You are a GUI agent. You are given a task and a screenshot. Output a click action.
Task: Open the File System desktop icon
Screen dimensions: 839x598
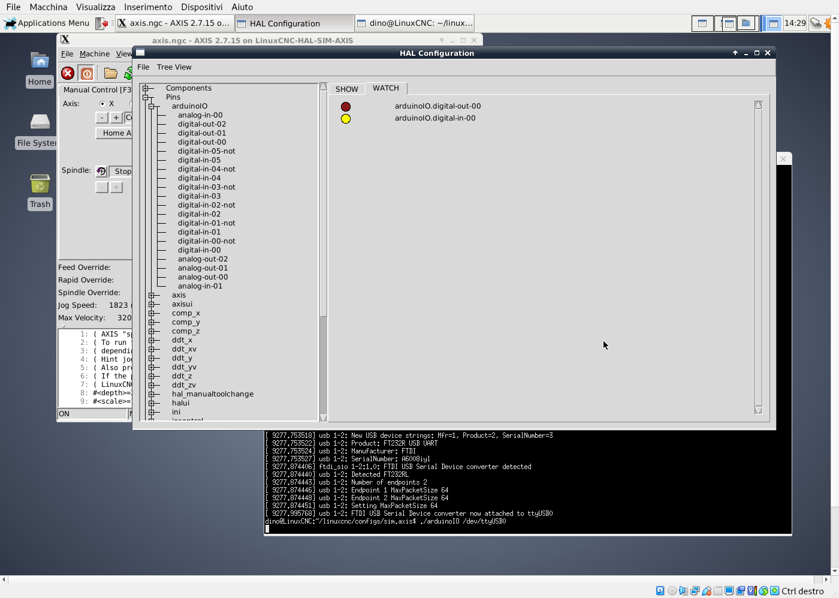point(40,122)
